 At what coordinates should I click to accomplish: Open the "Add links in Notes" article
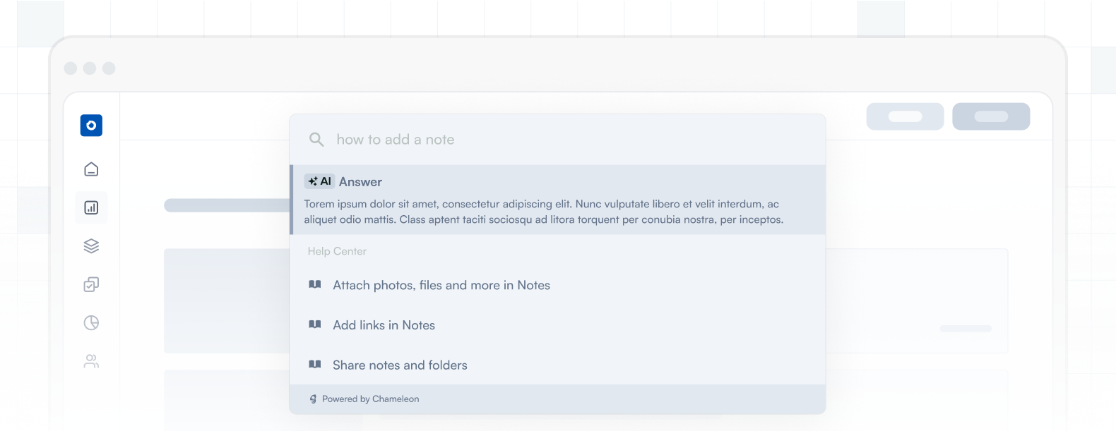(384, 325)
